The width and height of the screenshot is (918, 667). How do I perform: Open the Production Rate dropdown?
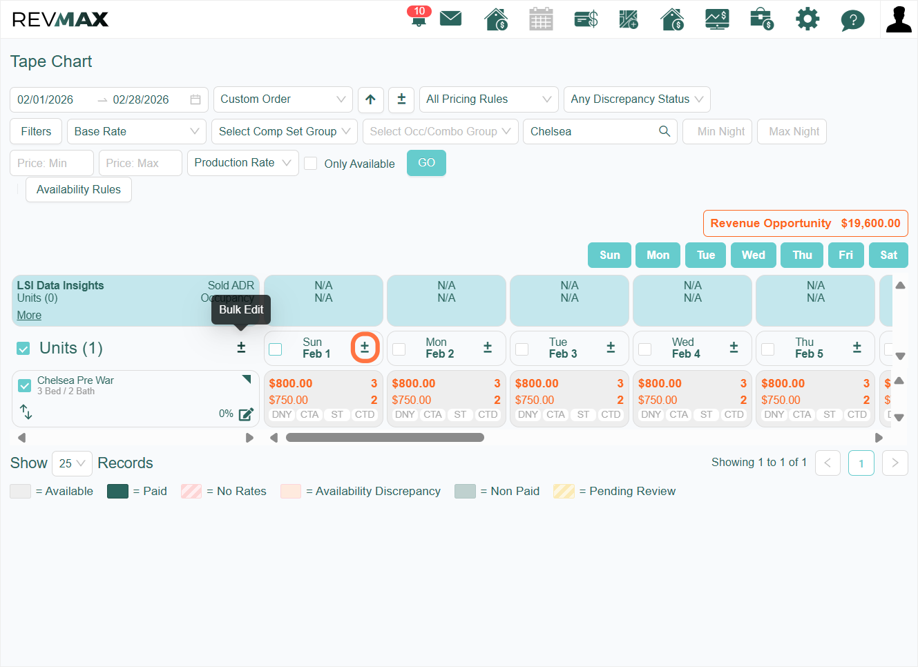[x=243, y=163]
